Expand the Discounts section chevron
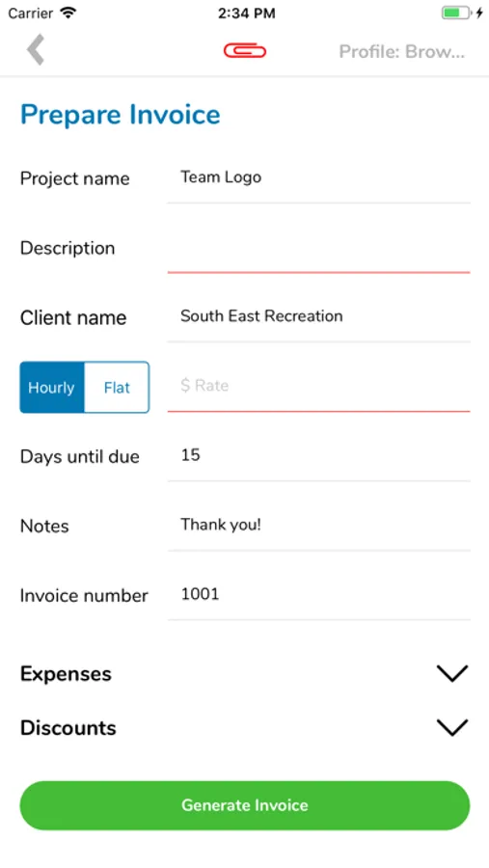The image size is (489, 868). click(452, 727)
